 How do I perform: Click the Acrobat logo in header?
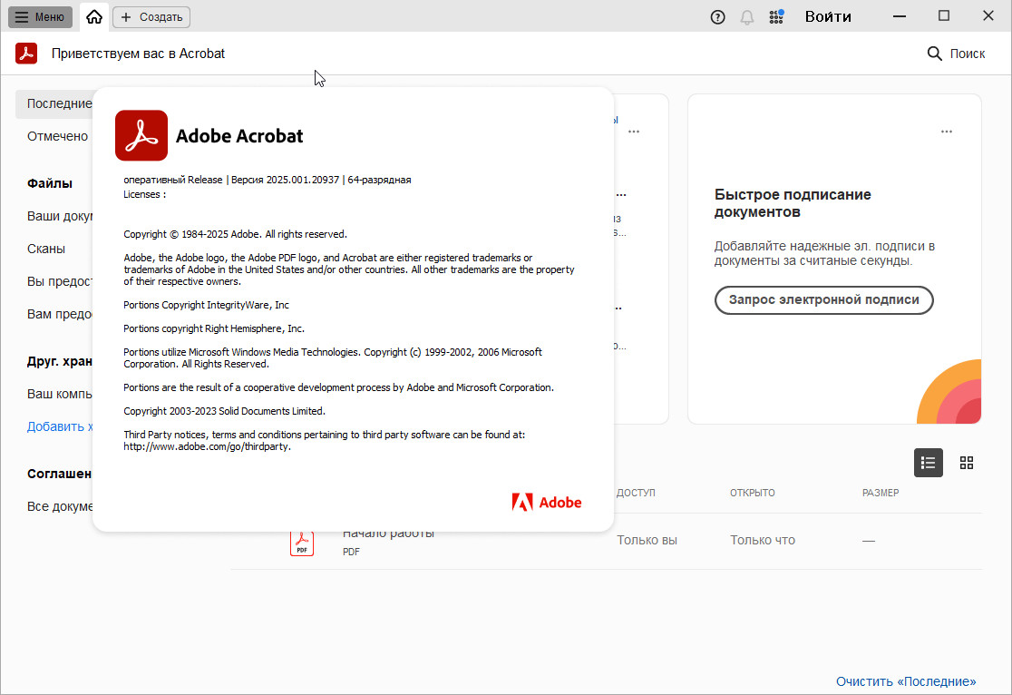tap(26, 54)
